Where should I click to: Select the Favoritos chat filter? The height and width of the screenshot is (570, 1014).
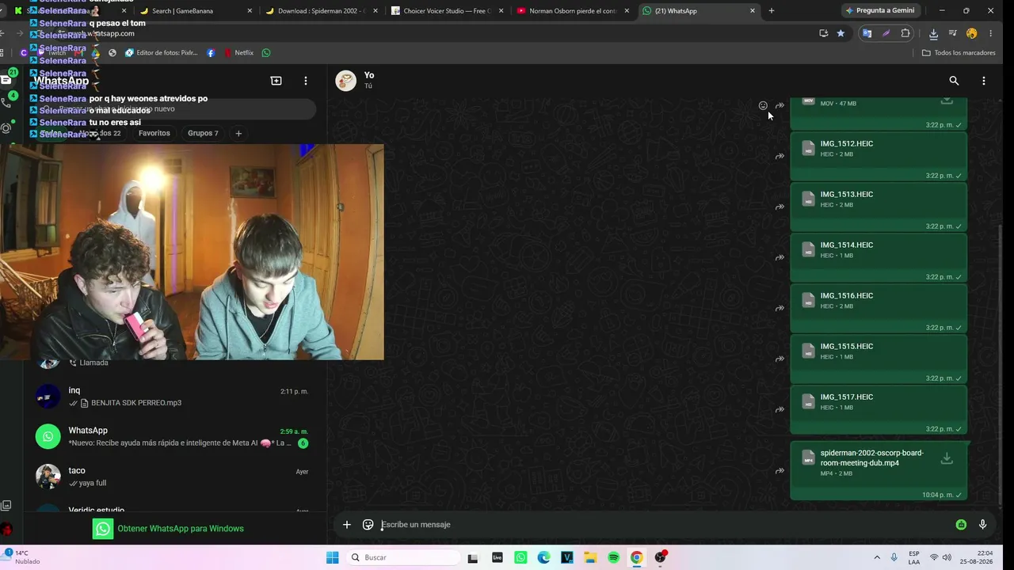click(x=154, y=133)
